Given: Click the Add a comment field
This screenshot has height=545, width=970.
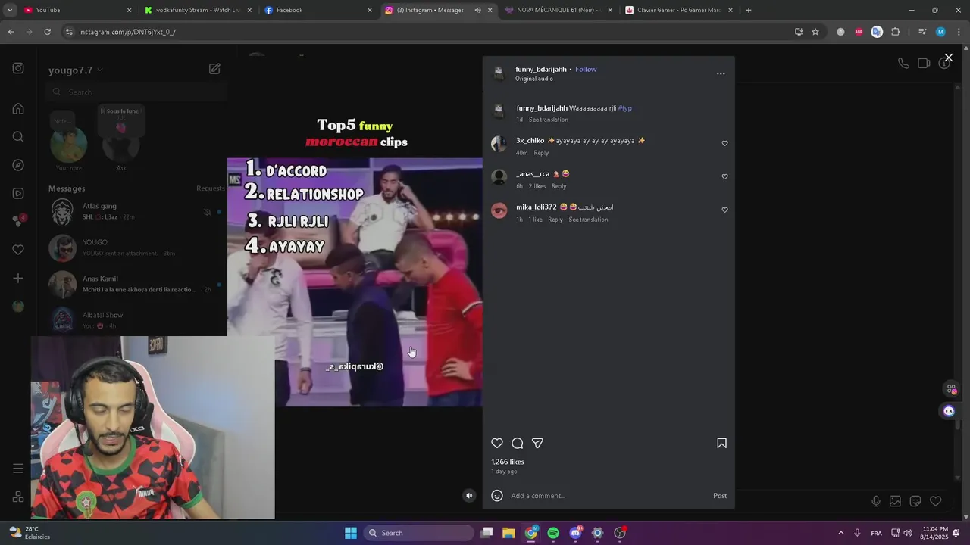Looking at the screenshot, I should pyautogui.click(x=609, y=496).
